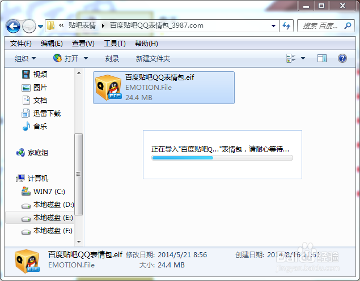Select 文档 library in sidebar

tap(40, 100)
